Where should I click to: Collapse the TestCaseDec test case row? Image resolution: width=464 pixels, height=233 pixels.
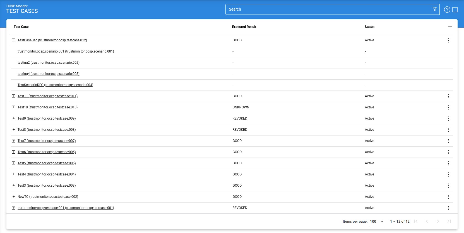(14, 40)
